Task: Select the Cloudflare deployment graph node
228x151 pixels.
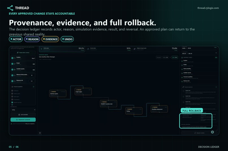Action: click(x=159, y=109)
